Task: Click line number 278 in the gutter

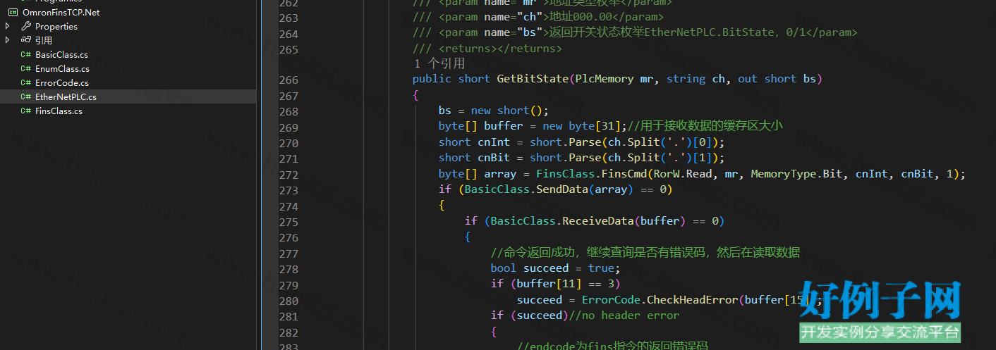Action: [x=289, y=270]
